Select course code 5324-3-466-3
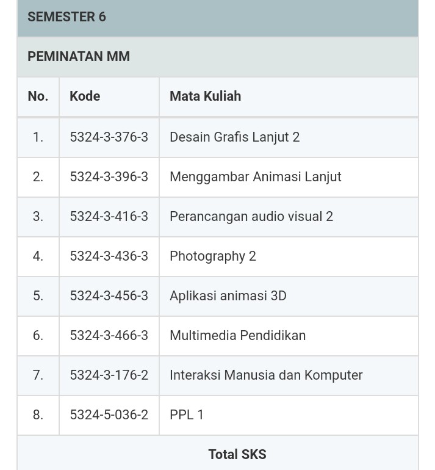The height and width of the screenshot is (470, 435). (x=109, y=336)
